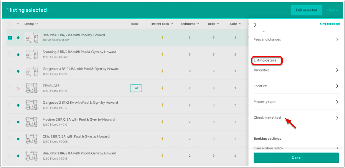Check the Gorgeous 3 BR / 2 BA listing checkbox
345x168 pixels.
pyautogui.click(x=10, y=71)
